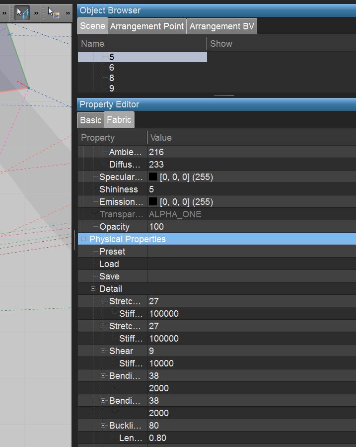Collapse the Physical Properties section

(x=83, y=239)
